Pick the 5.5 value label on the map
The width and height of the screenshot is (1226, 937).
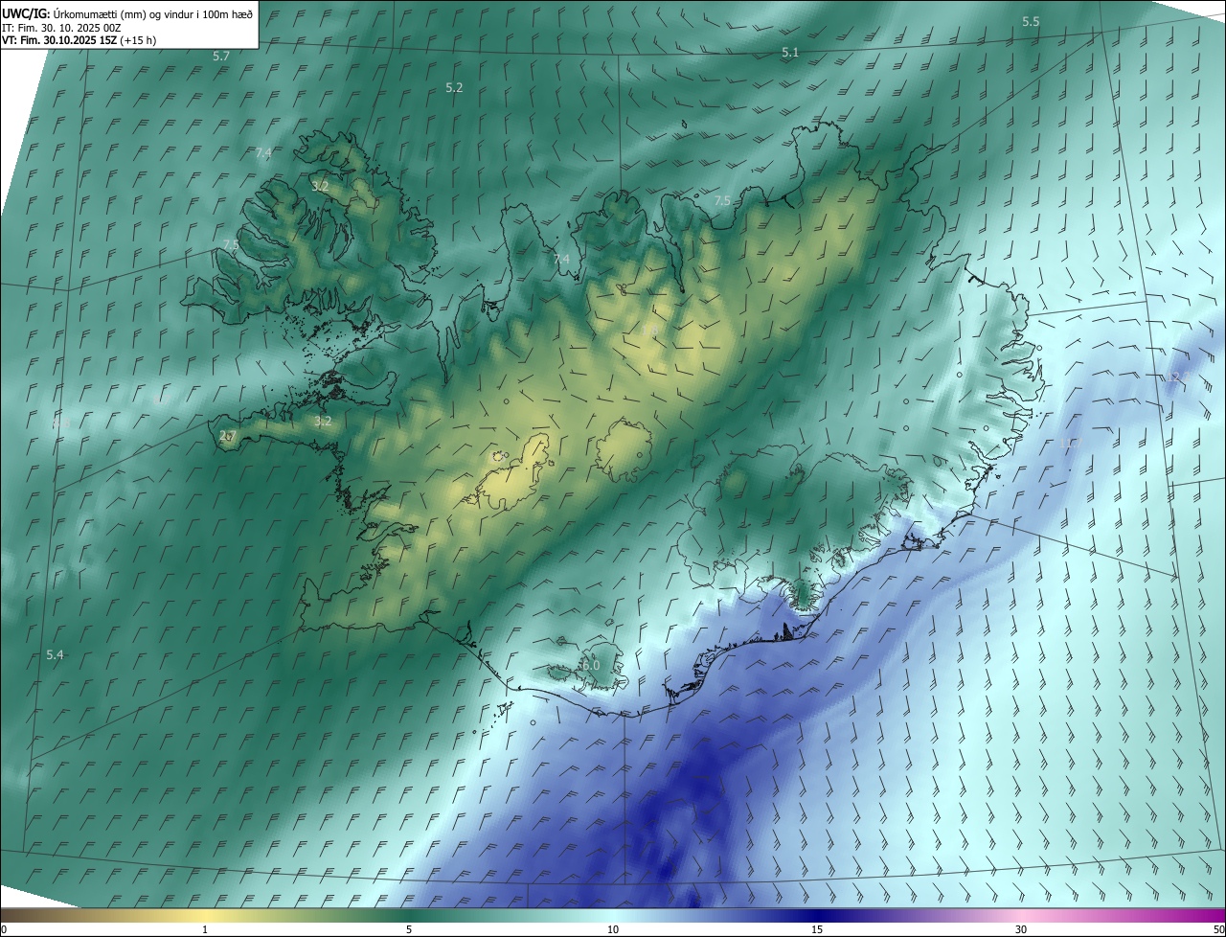[x=1031, y=21]
